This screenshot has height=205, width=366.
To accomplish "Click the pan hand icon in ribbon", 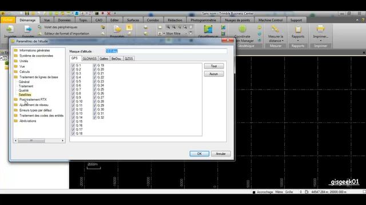I will click(190, 27).
